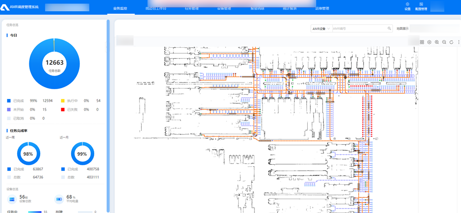The image size is (461, 213).
Task: Open the 运维管理 tab
Action: click(322, 9)
